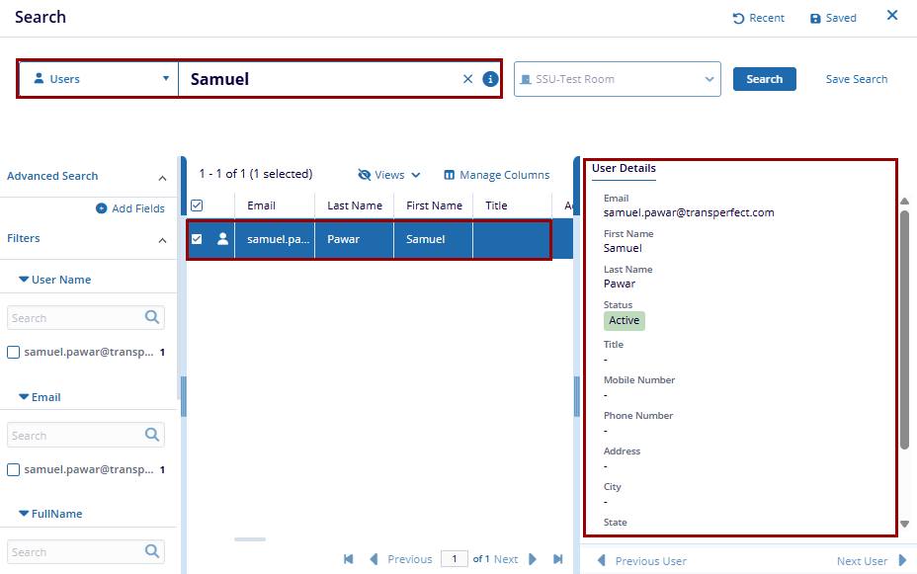Click the User Details vertical scrollbar
The width and height of the screenshot is (917, 574).
tap(904, 326)
